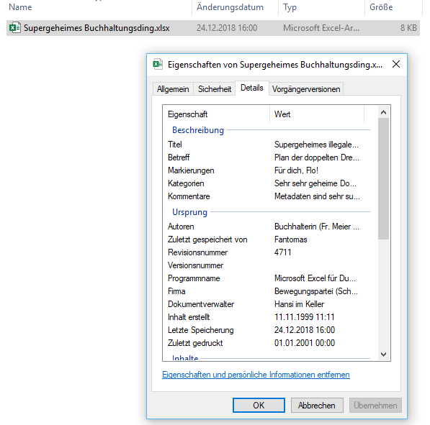Open the Sicherheit tab
Viewport: 430px width, 425px height.
(215, 89)
